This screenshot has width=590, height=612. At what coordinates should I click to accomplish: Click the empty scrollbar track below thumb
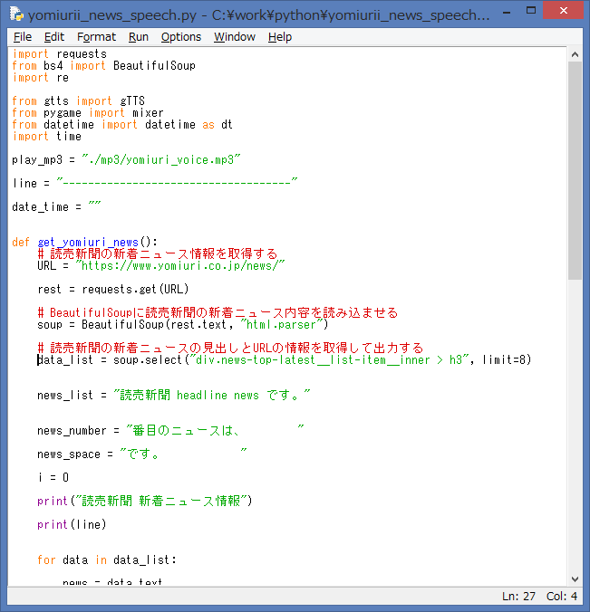[575, 426]
